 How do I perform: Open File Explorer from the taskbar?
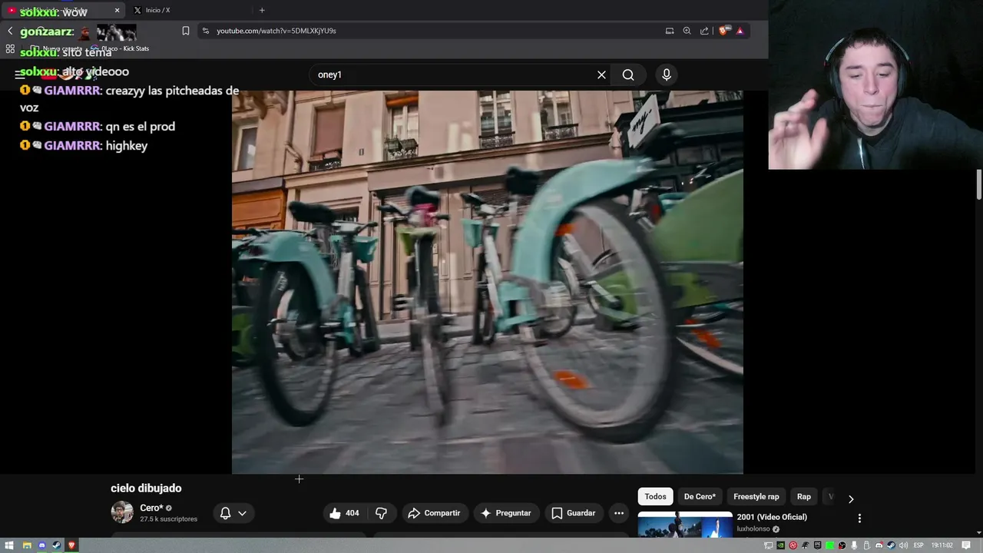pos(27,545)
